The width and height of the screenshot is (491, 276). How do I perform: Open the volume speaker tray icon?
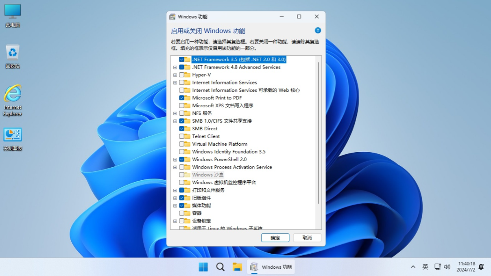coord(447,267)
